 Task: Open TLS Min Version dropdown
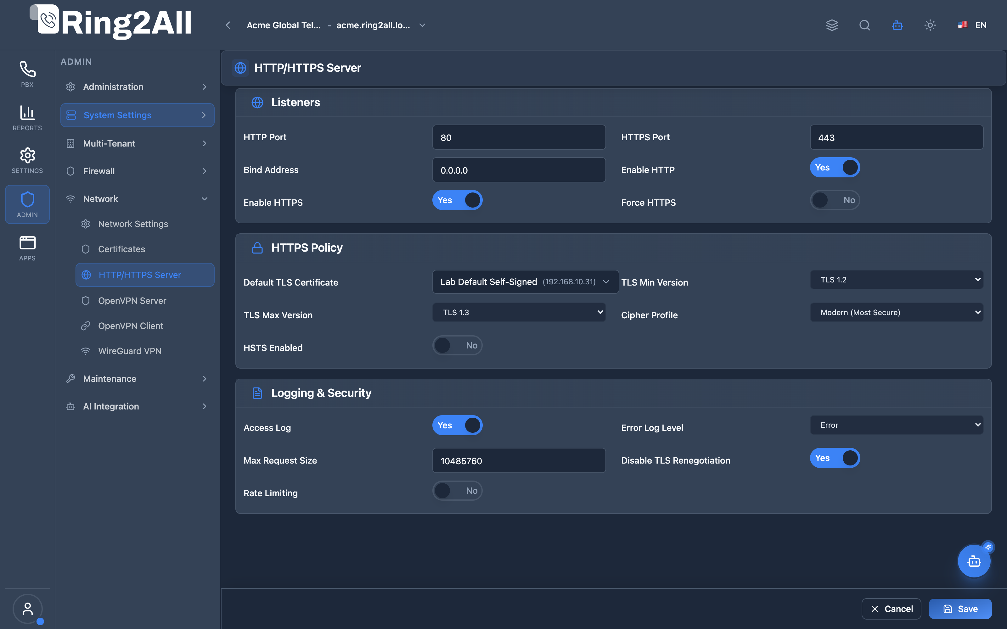(897, 280)
